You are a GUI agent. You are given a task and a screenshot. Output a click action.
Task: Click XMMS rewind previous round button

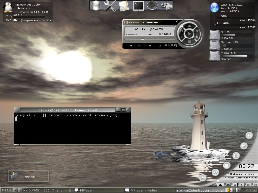point(249,135)
